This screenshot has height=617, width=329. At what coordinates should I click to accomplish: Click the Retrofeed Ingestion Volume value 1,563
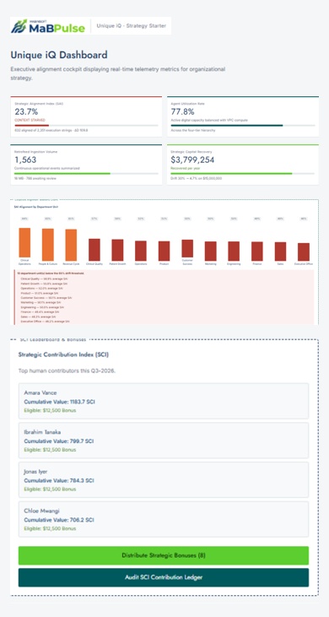[25, 160]
